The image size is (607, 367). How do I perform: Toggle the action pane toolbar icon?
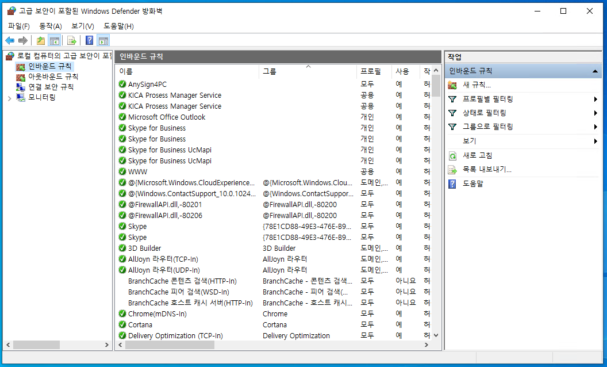[103, 40]
